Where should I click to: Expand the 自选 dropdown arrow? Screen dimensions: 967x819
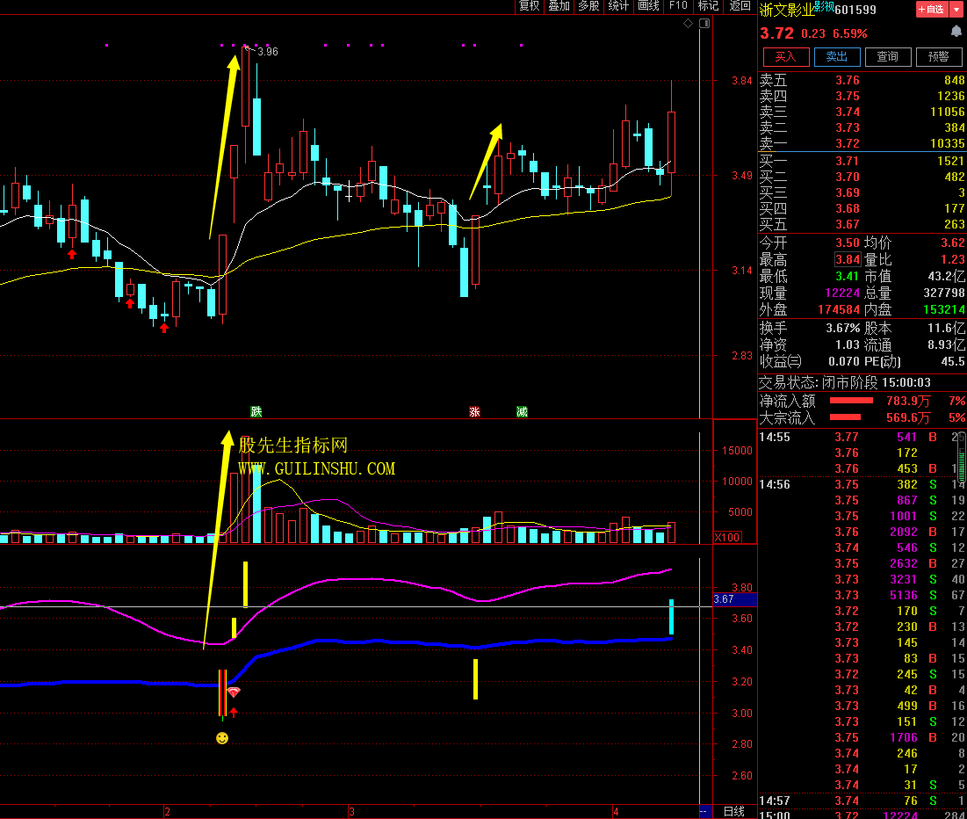956,10
